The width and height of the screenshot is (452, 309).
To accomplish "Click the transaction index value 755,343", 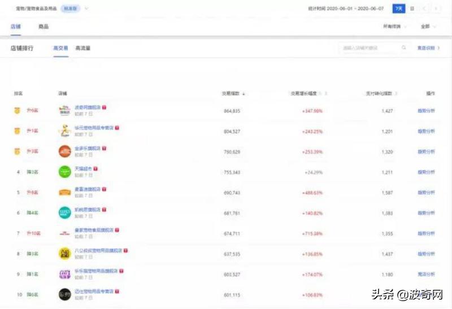I will [x=232, y=172].
